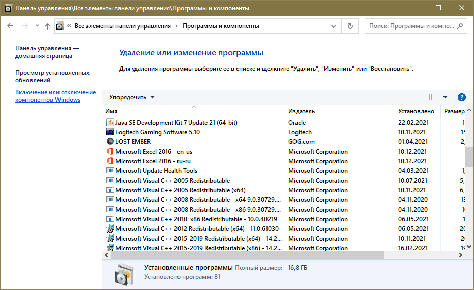Expand the address bar history dropdown
Image resolution: width=474 pixels, height=290 pixels.
(x=334, y=26)
